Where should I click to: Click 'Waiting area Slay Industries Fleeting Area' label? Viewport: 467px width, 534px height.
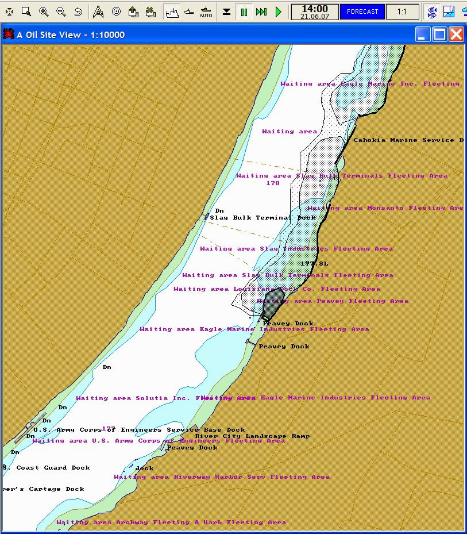[x=296, y=249]
